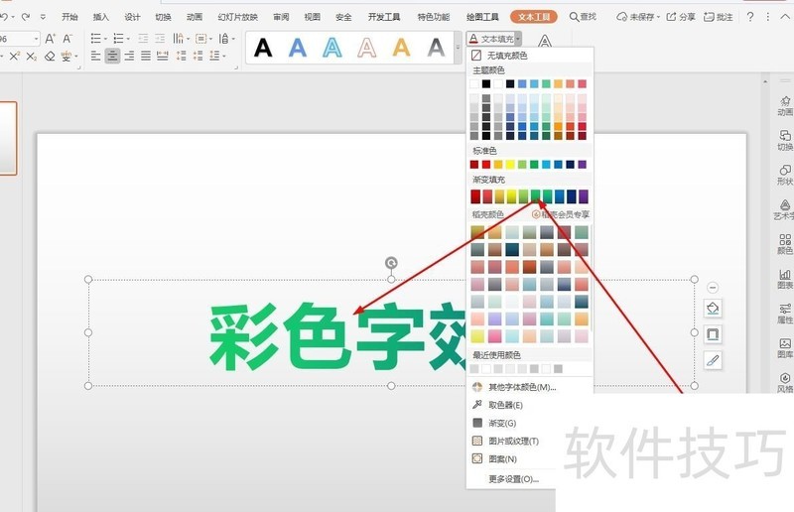Open numbered list dropdown arrow
The image size is (794, 512).
128,39
